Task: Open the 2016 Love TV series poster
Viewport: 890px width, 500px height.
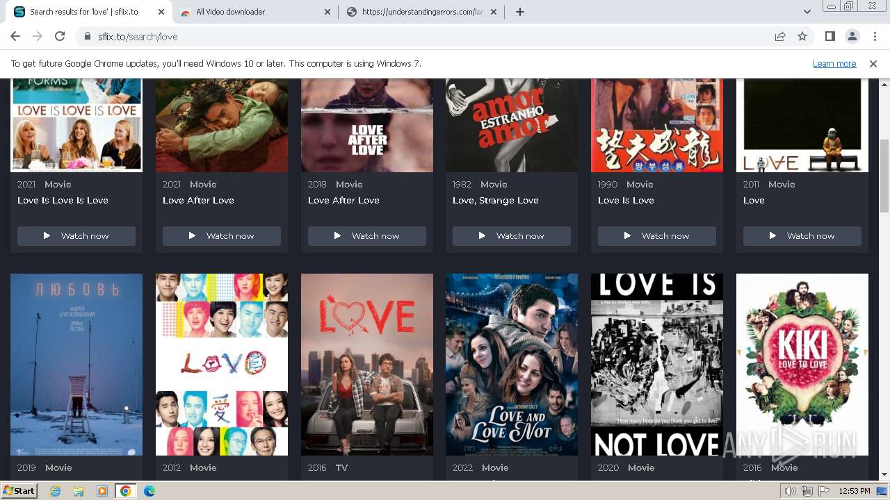Action: click(x=367, y=365)
